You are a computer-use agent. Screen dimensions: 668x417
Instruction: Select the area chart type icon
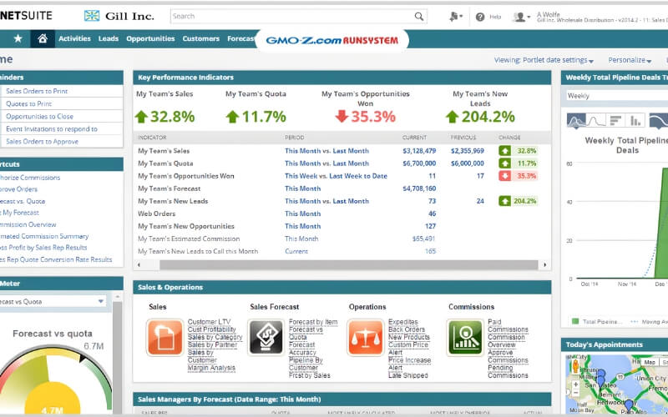tap(576, 121)
